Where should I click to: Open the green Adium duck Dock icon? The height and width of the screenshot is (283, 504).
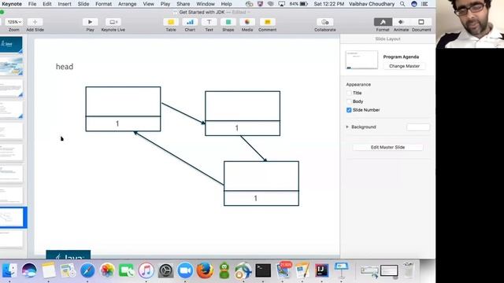coord(224,270)
